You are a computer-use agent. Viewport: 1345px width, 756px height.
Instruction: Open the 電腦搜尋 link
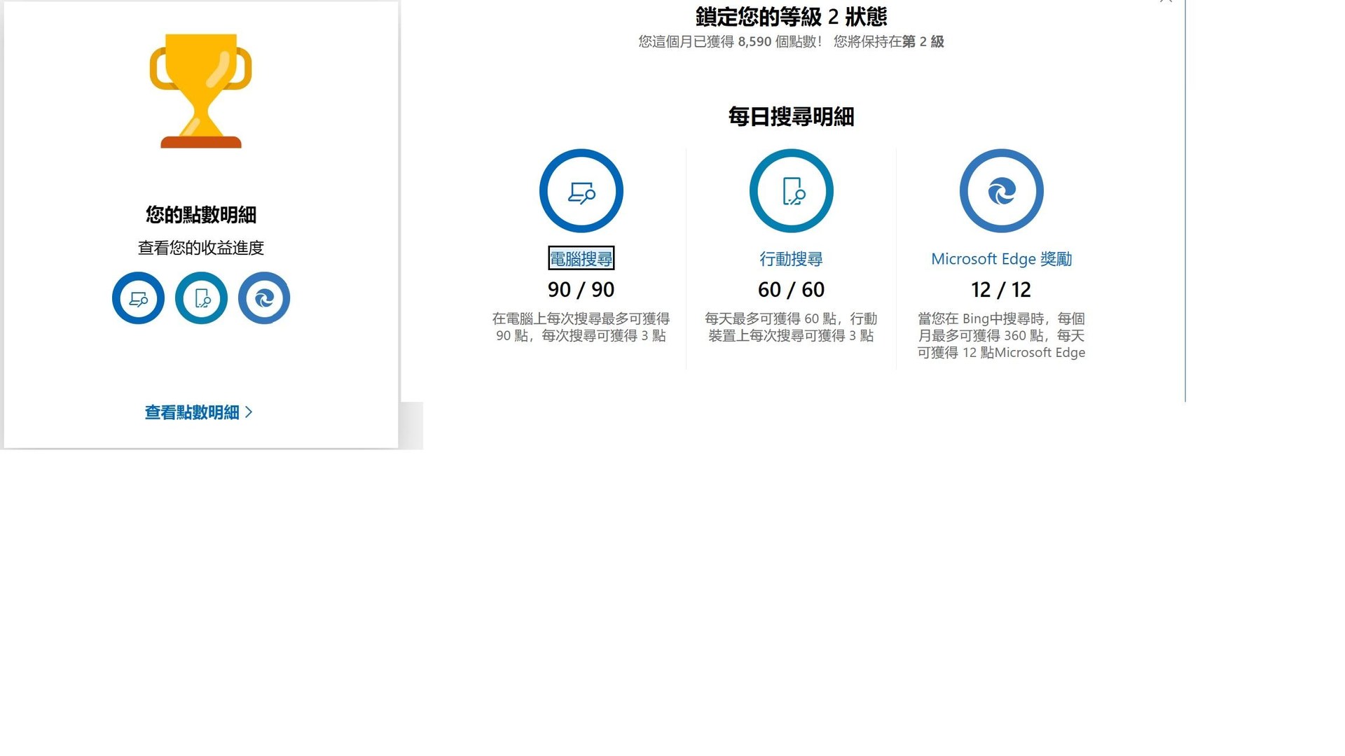click(x=581, y=258)
